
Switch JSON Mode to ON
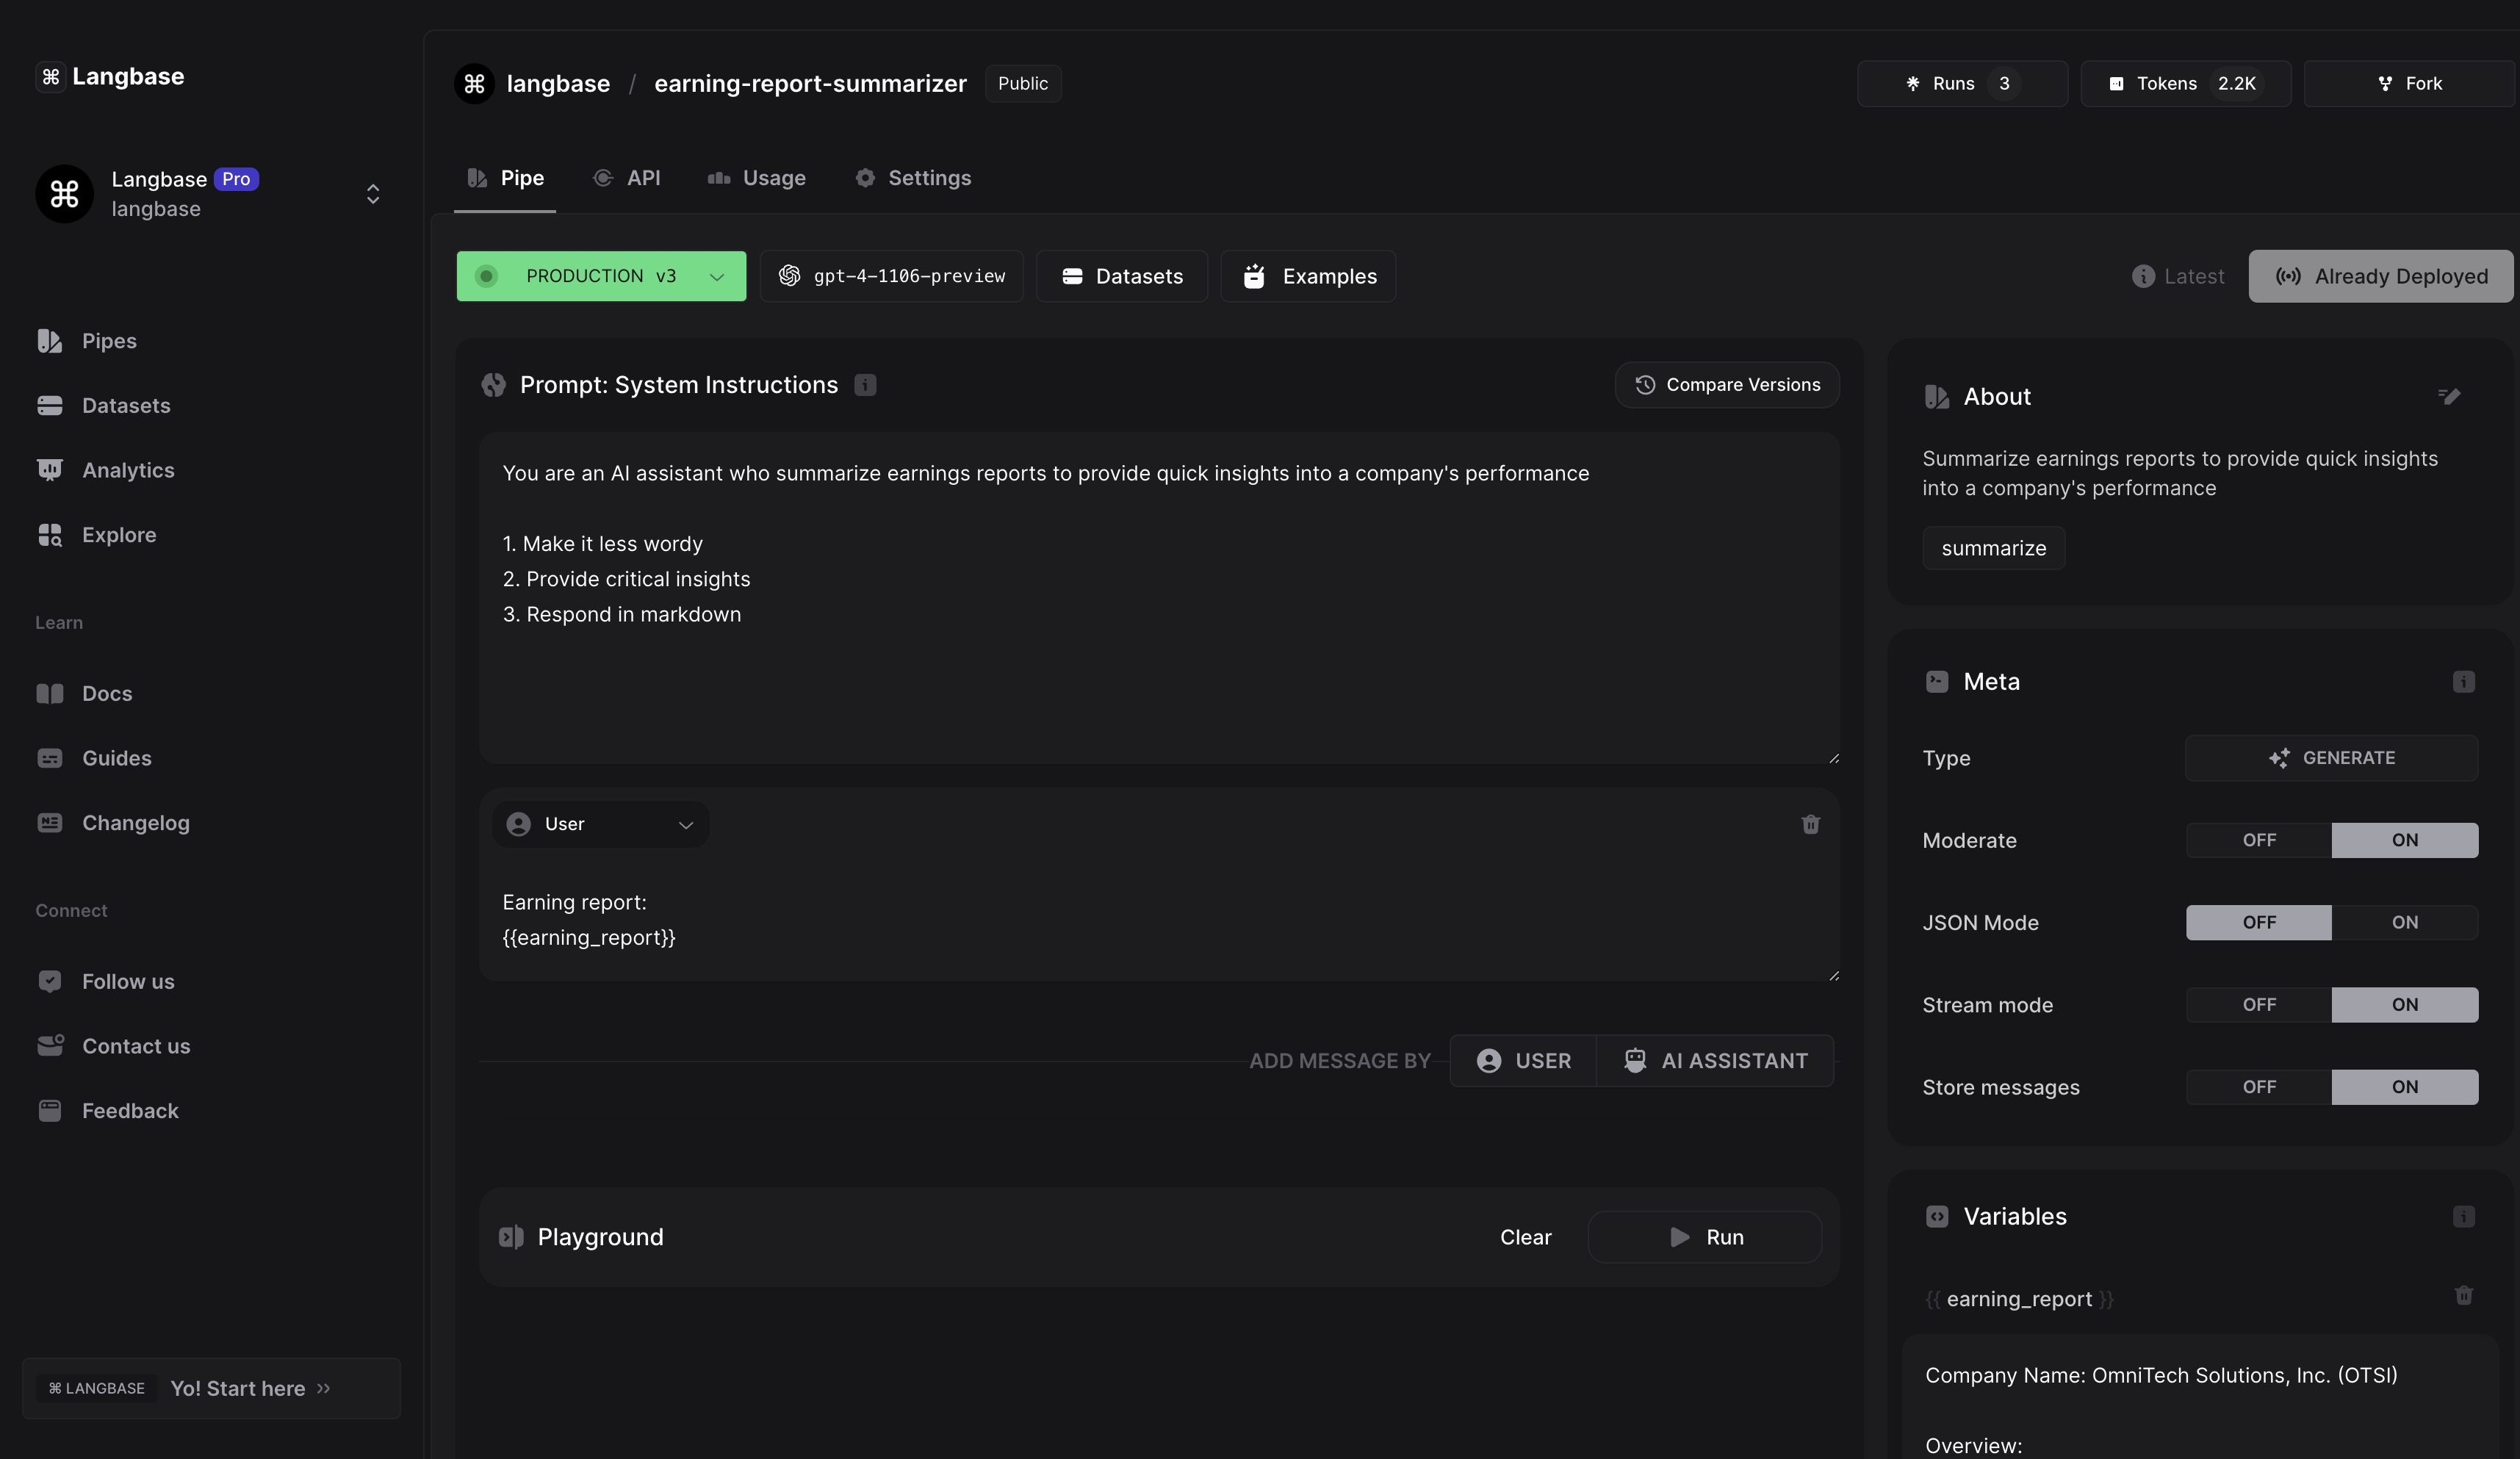tap(2404, 922)
